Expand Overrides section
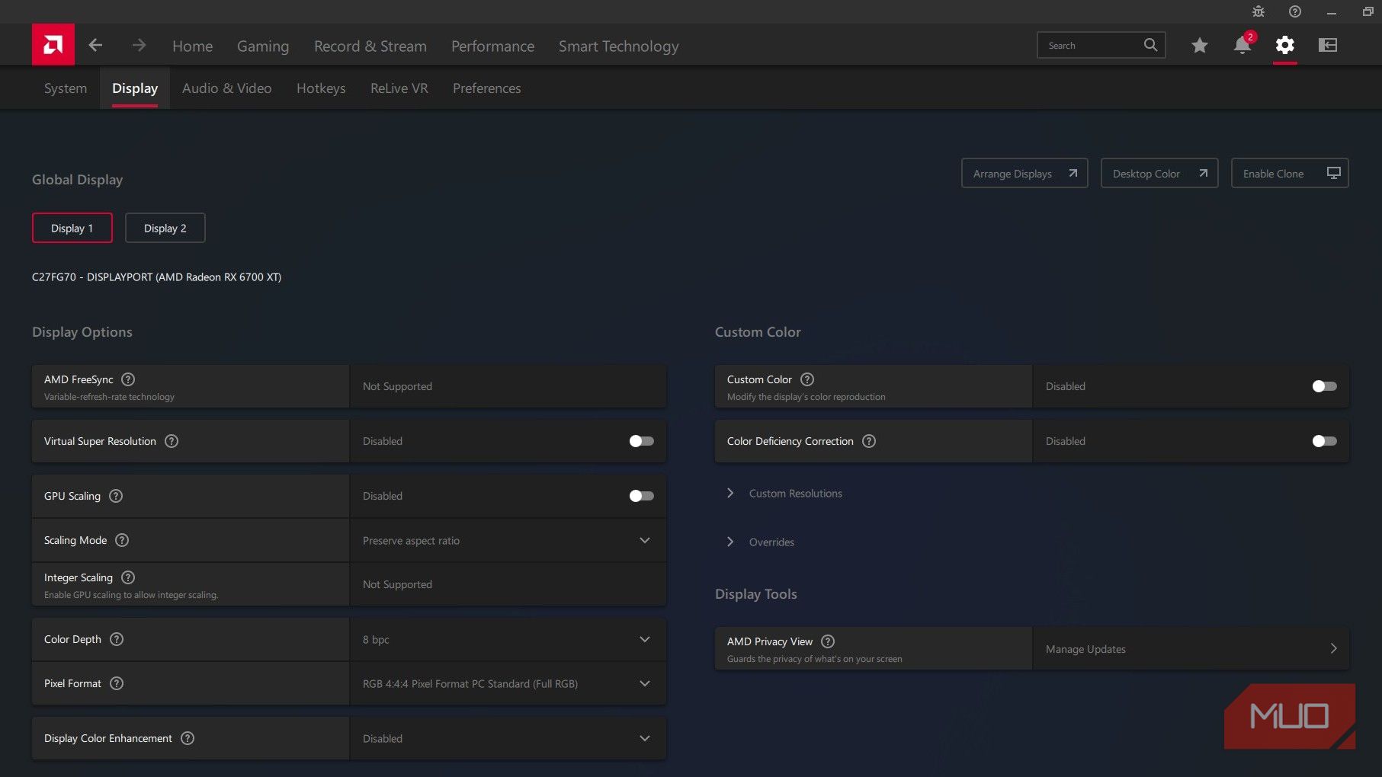This screenshot has height=777, width=1382. (761, 542)
